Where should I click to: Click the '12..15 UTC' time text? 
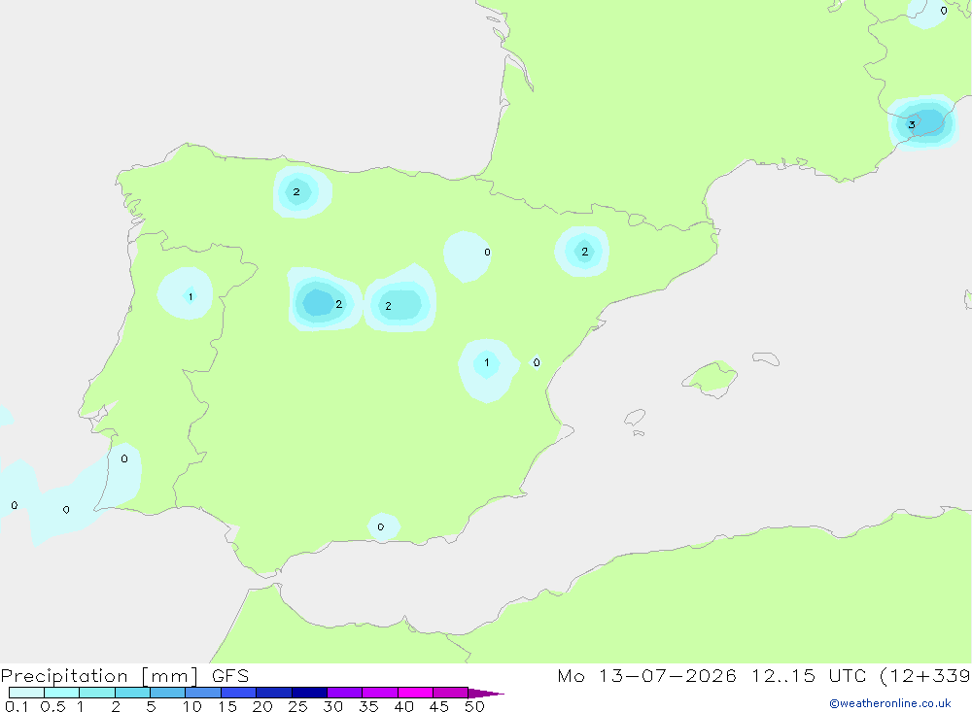[809, 676]
